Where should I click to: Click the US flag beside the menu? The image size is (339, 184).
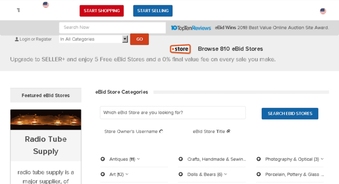tap(46, 4)
